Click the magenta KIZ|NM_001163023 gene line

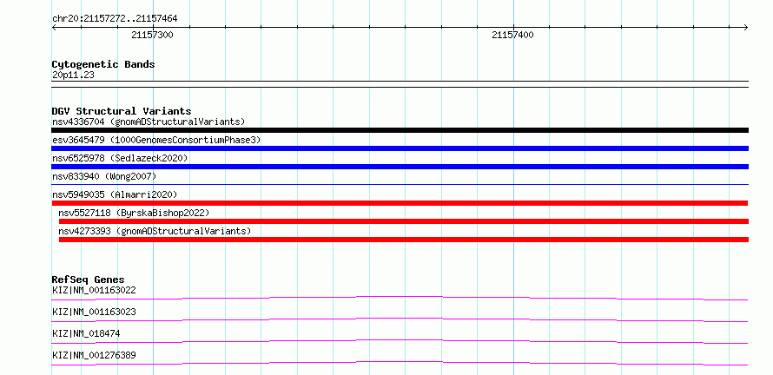click(x=400, y=319)
